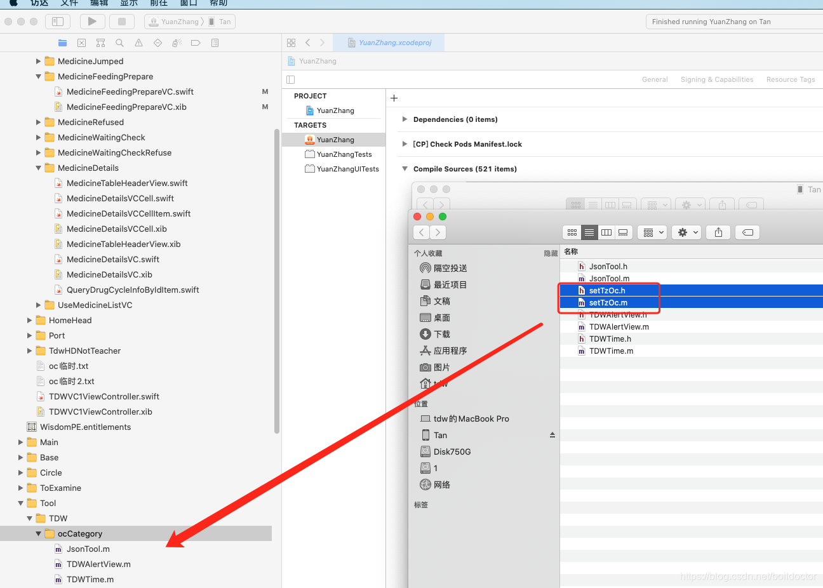Screen dimensions: 823x588
Task: Open the Source Control navigator icon
Action: click(81, 43)
